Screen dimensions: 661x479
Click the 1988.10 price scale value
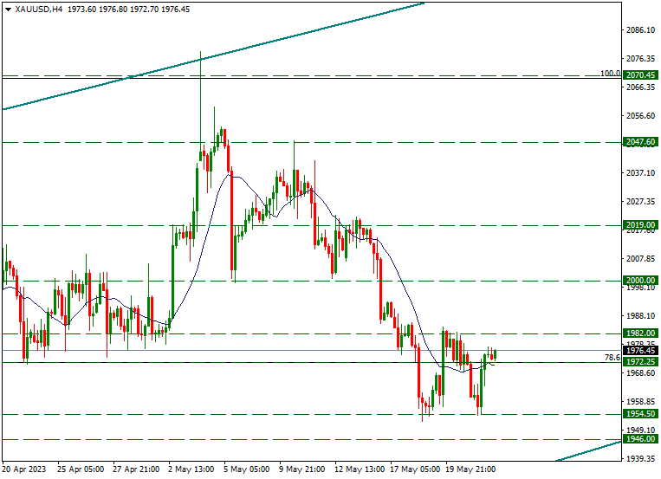pos(641,315)
